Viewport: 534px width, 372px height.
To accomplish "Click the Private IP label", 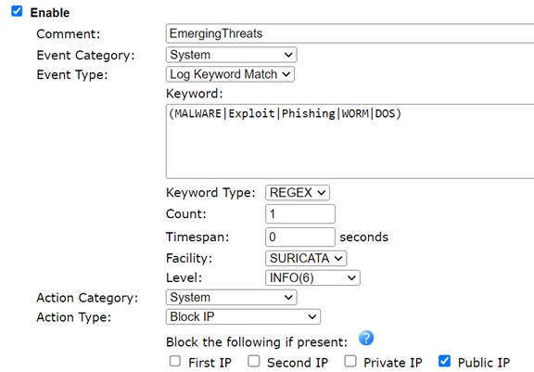I will (393, 363).
